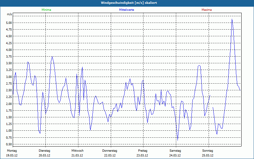Click the 24.03.12 date label
The height and width of the screenshot is (159, 254).
175,156
